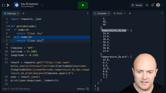The height and width of the screenshot is (93, 166).
Task: Switch to the Shell tab
Action: [x=119, y=13]
